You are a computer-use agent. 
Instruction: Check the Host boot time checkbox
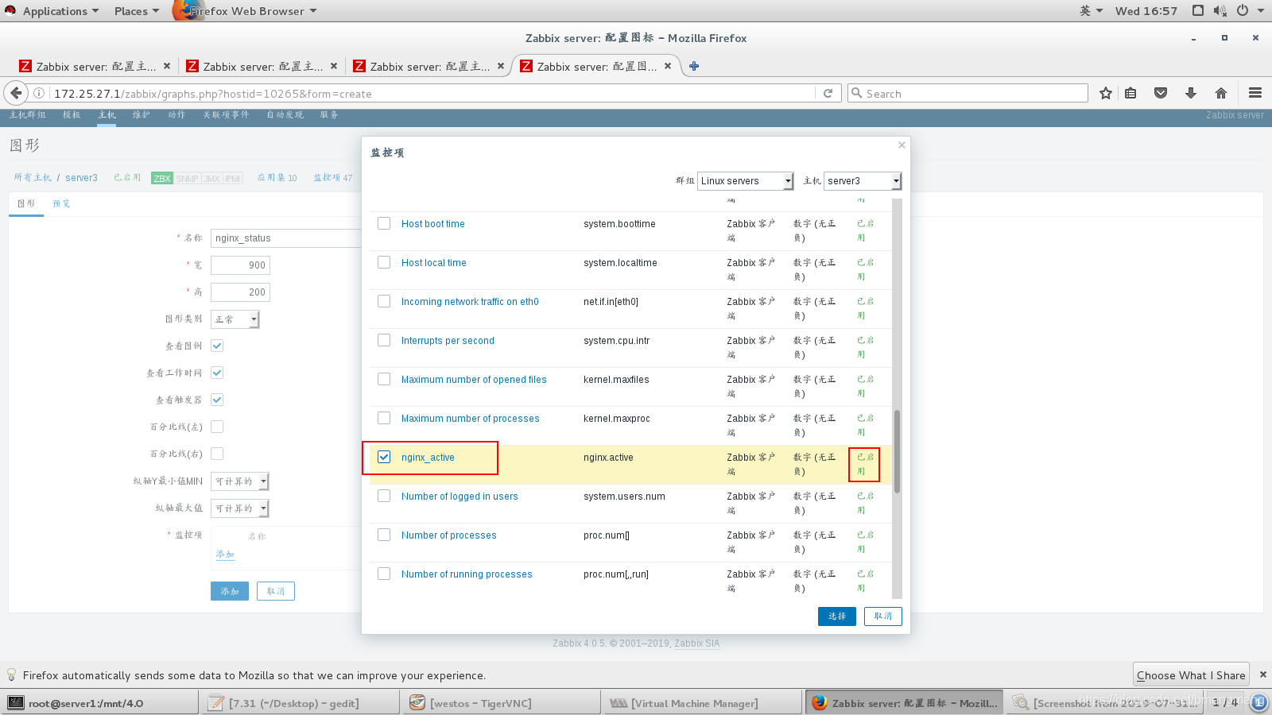click(384, 223)
